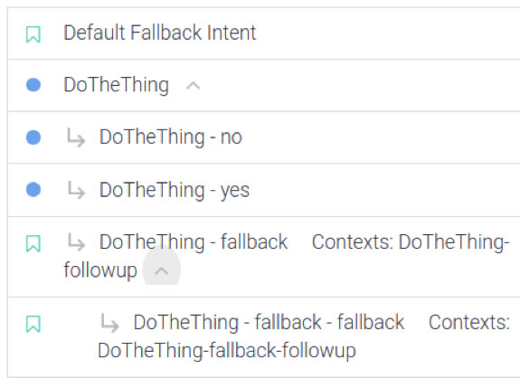520x388 pixels.
Task: Click the blue dot beside DoTheThing
Action: 33,85
